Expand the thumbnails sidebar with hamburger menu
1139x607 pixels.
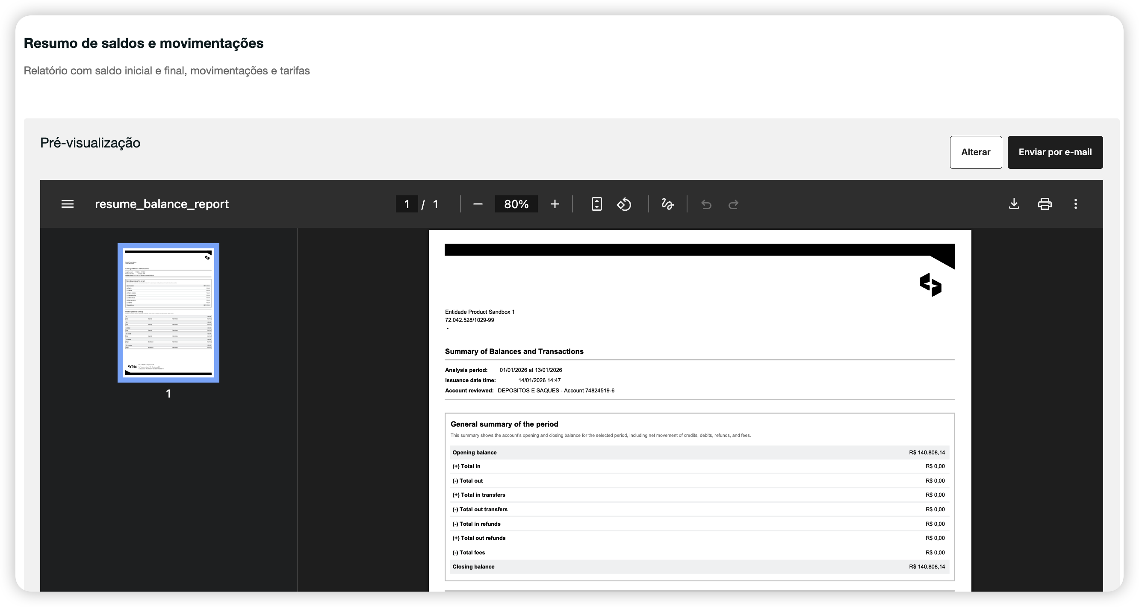(x=67, y=204)
